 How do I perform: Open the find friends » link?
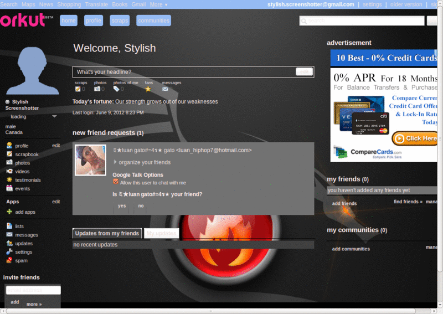pos(408,202)
